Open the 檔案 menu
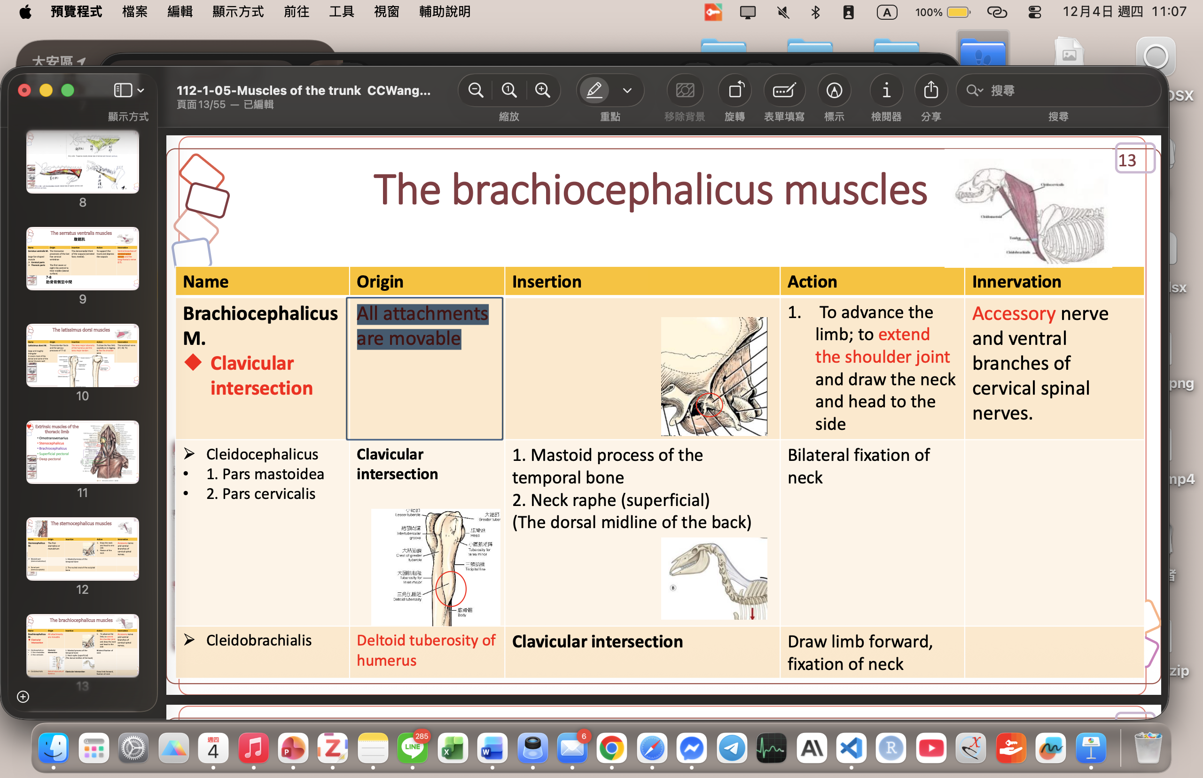This screenshot has height=778, width=1203. pos(134,12)
